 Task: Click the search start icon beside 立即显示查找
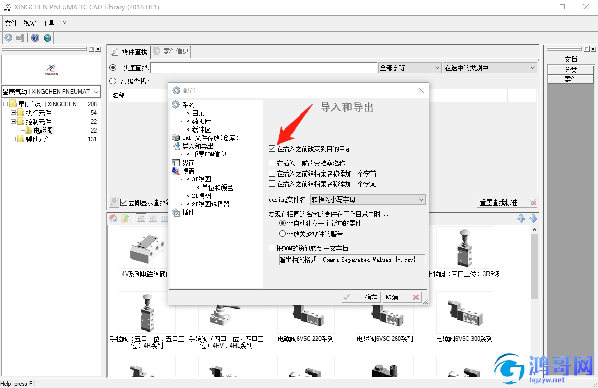(x=114, y=202)
